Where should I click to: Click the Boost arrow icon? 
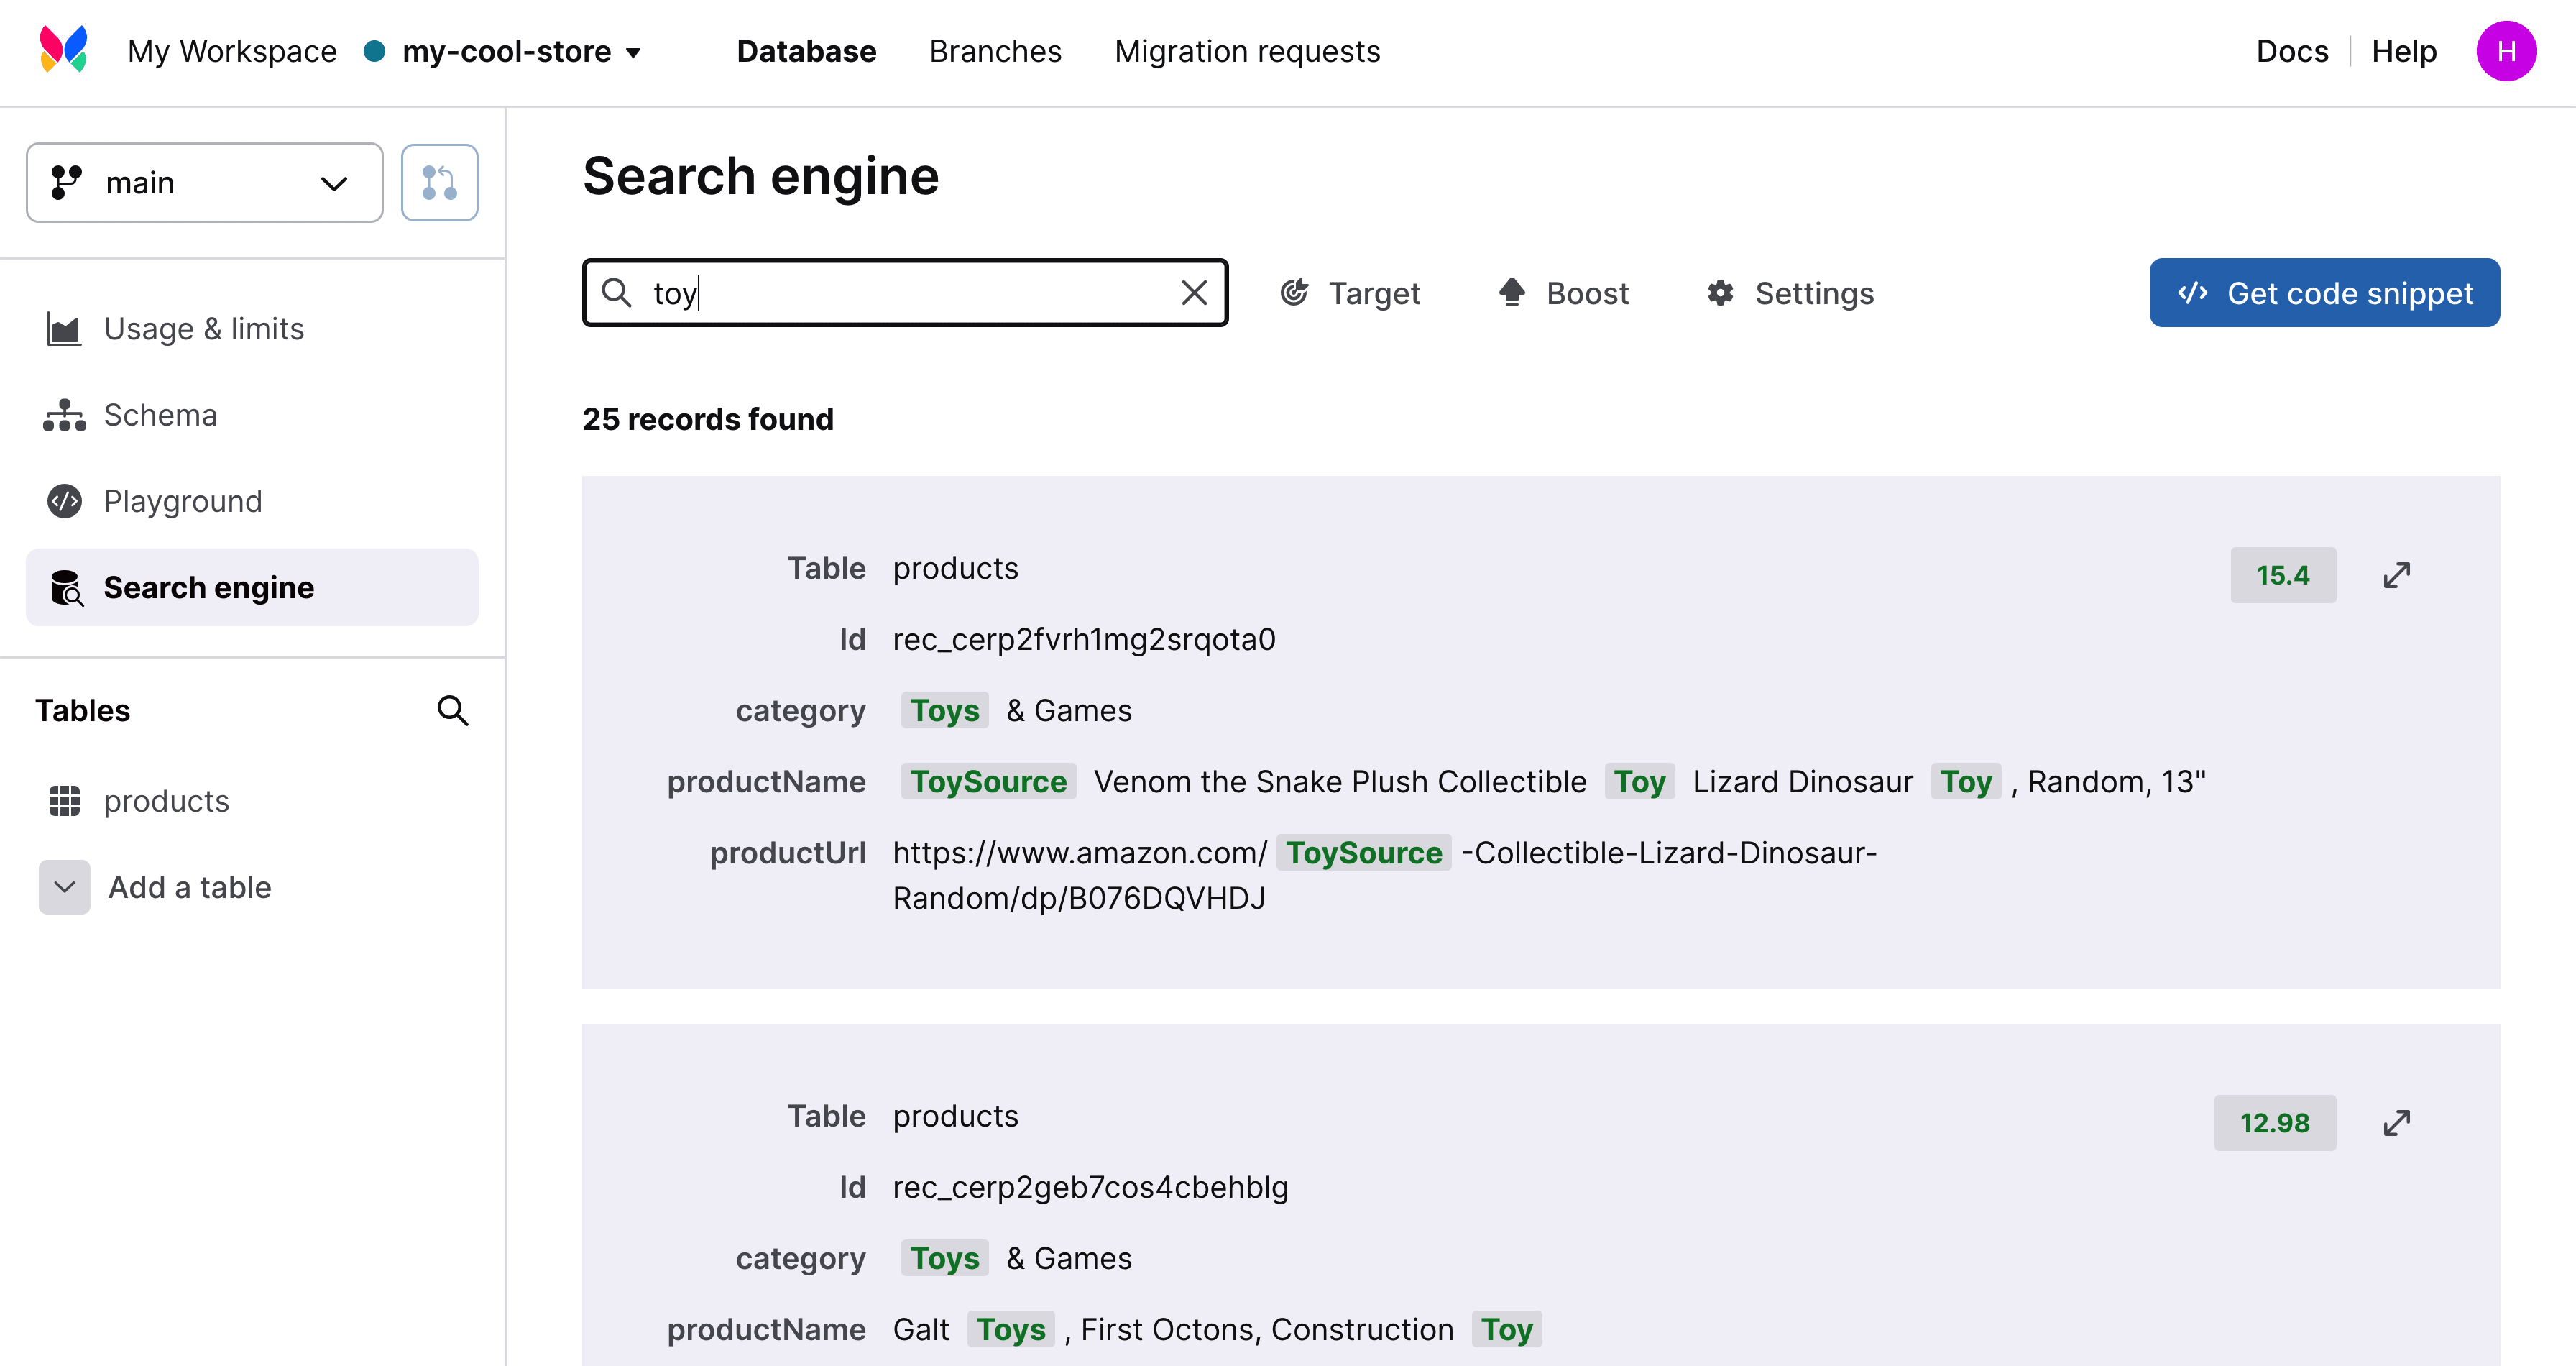1512,291
